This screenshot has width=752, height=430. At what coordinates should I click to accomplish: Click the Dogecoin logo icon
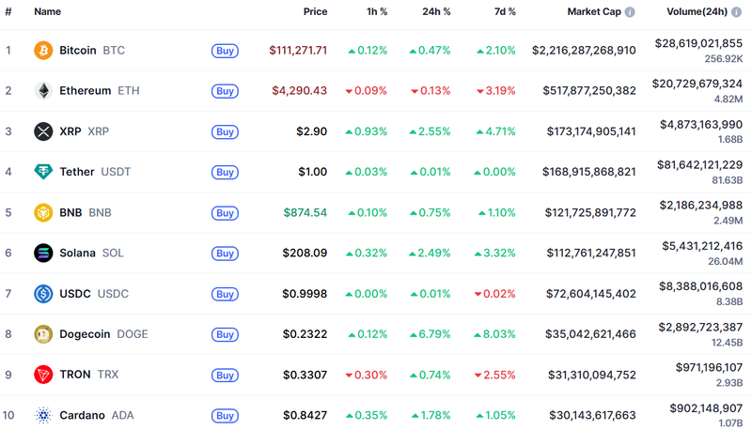point(43,333)
